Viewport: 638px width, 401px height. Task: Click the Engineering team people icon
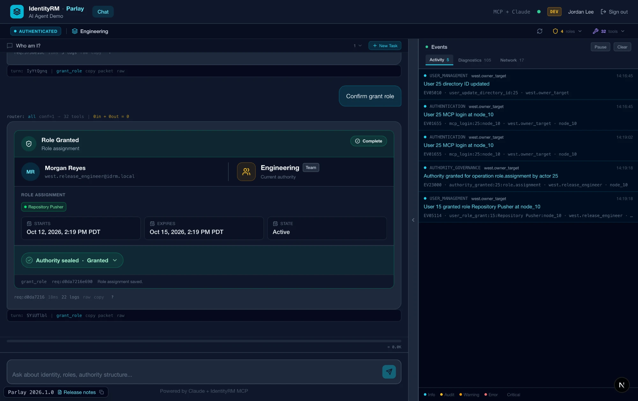246,172
